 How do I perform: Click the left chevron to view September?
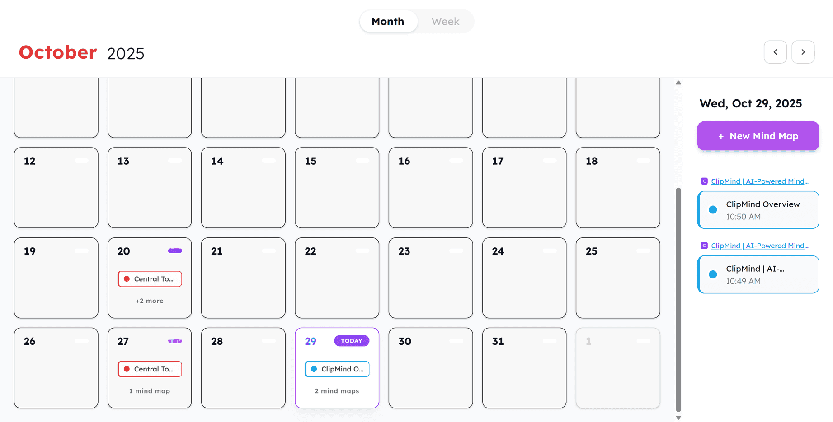(x=776, y=52)
